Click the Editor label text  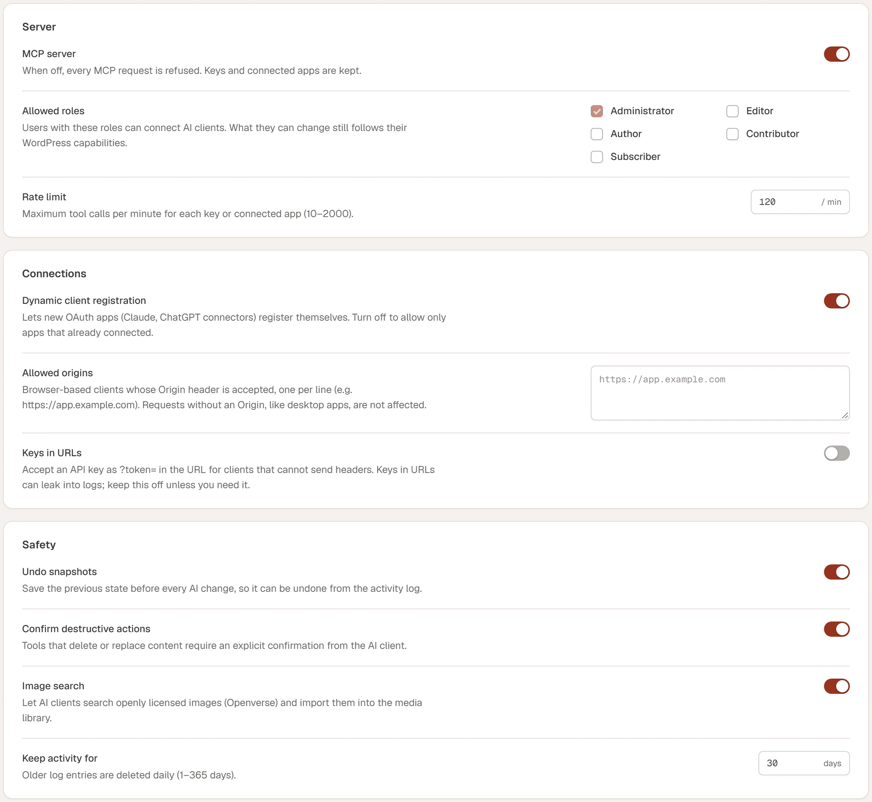[759, 111]
